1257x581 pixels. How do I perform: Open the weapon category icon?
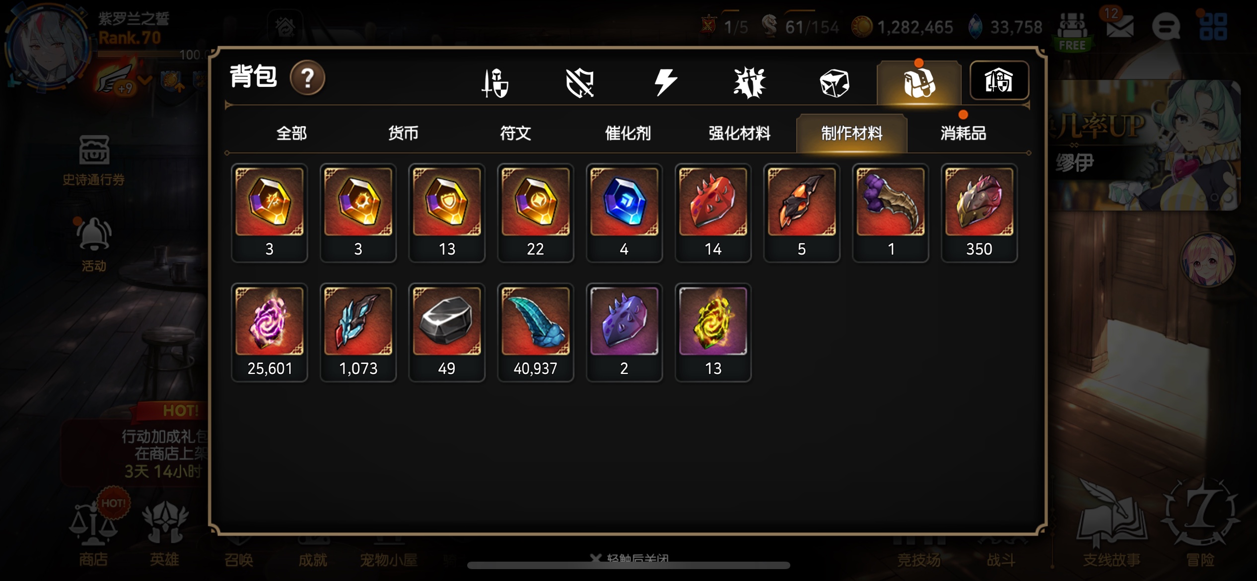tap(495, 82)
